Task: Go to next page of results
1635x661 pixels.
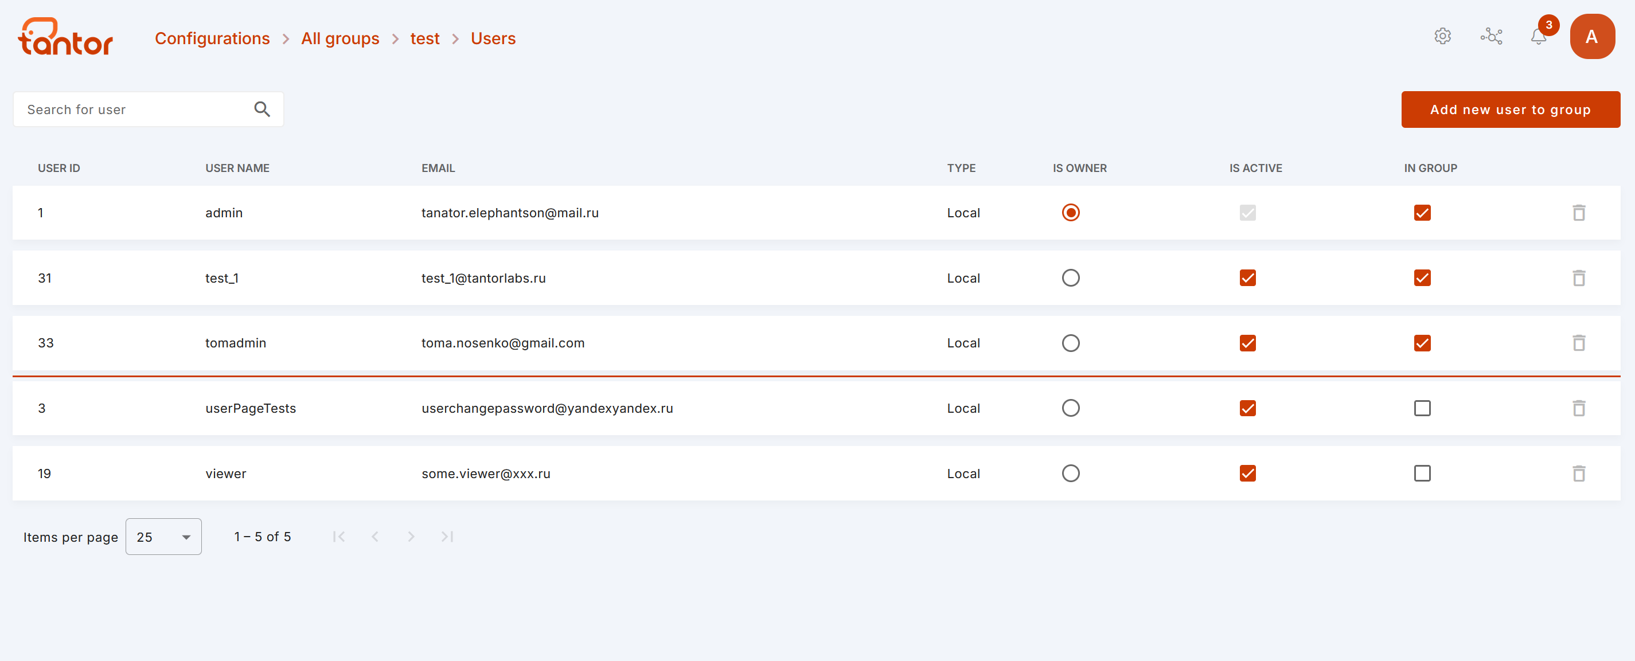Action: pos(411,537)
